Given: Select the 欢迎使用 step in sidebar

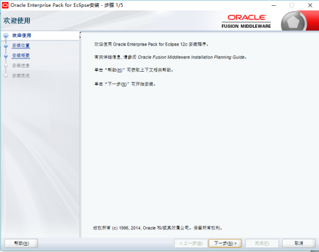Looking at the screenshot, I should pyautogui.click(x=21, y=35).
